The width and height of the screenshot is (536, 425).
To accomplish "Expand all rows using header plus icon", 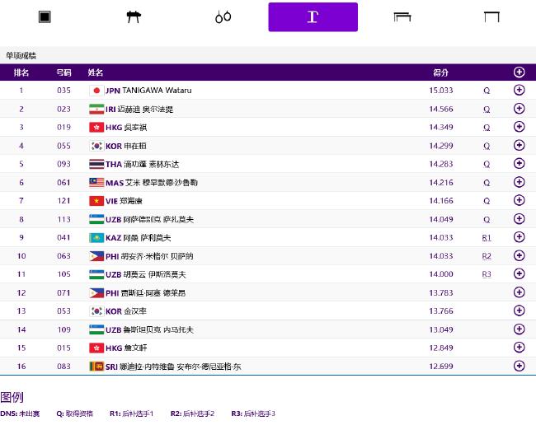I will tap(519, 72).
